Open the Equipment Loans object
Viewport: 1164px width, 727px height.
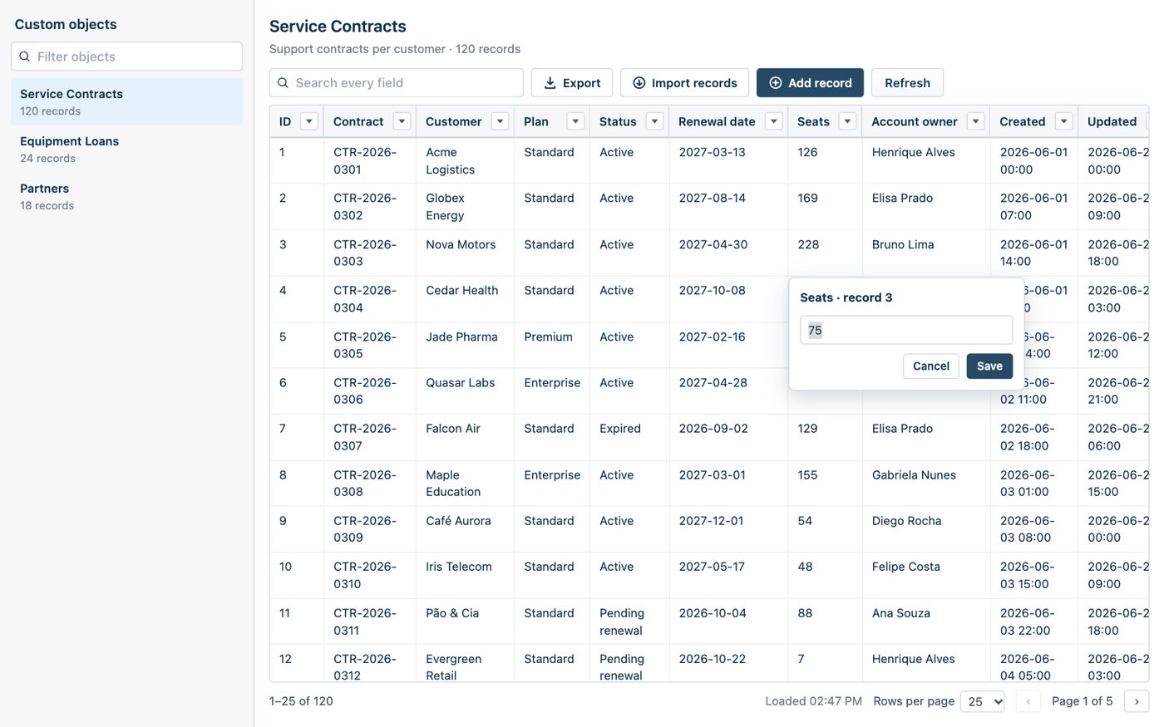(x=126, y=149)
